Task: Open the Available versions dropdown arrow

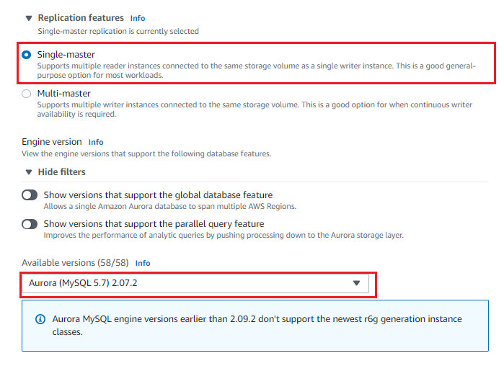Action: point(356,283)
